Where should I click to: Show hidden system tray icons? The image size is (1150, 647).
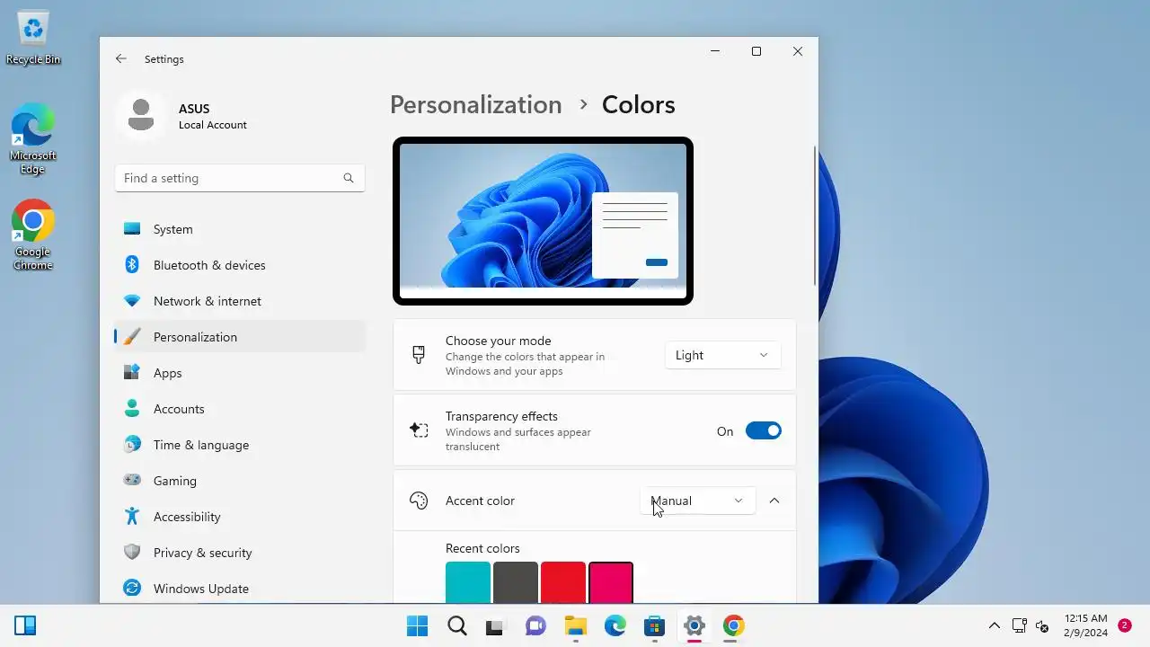(994, 625)
